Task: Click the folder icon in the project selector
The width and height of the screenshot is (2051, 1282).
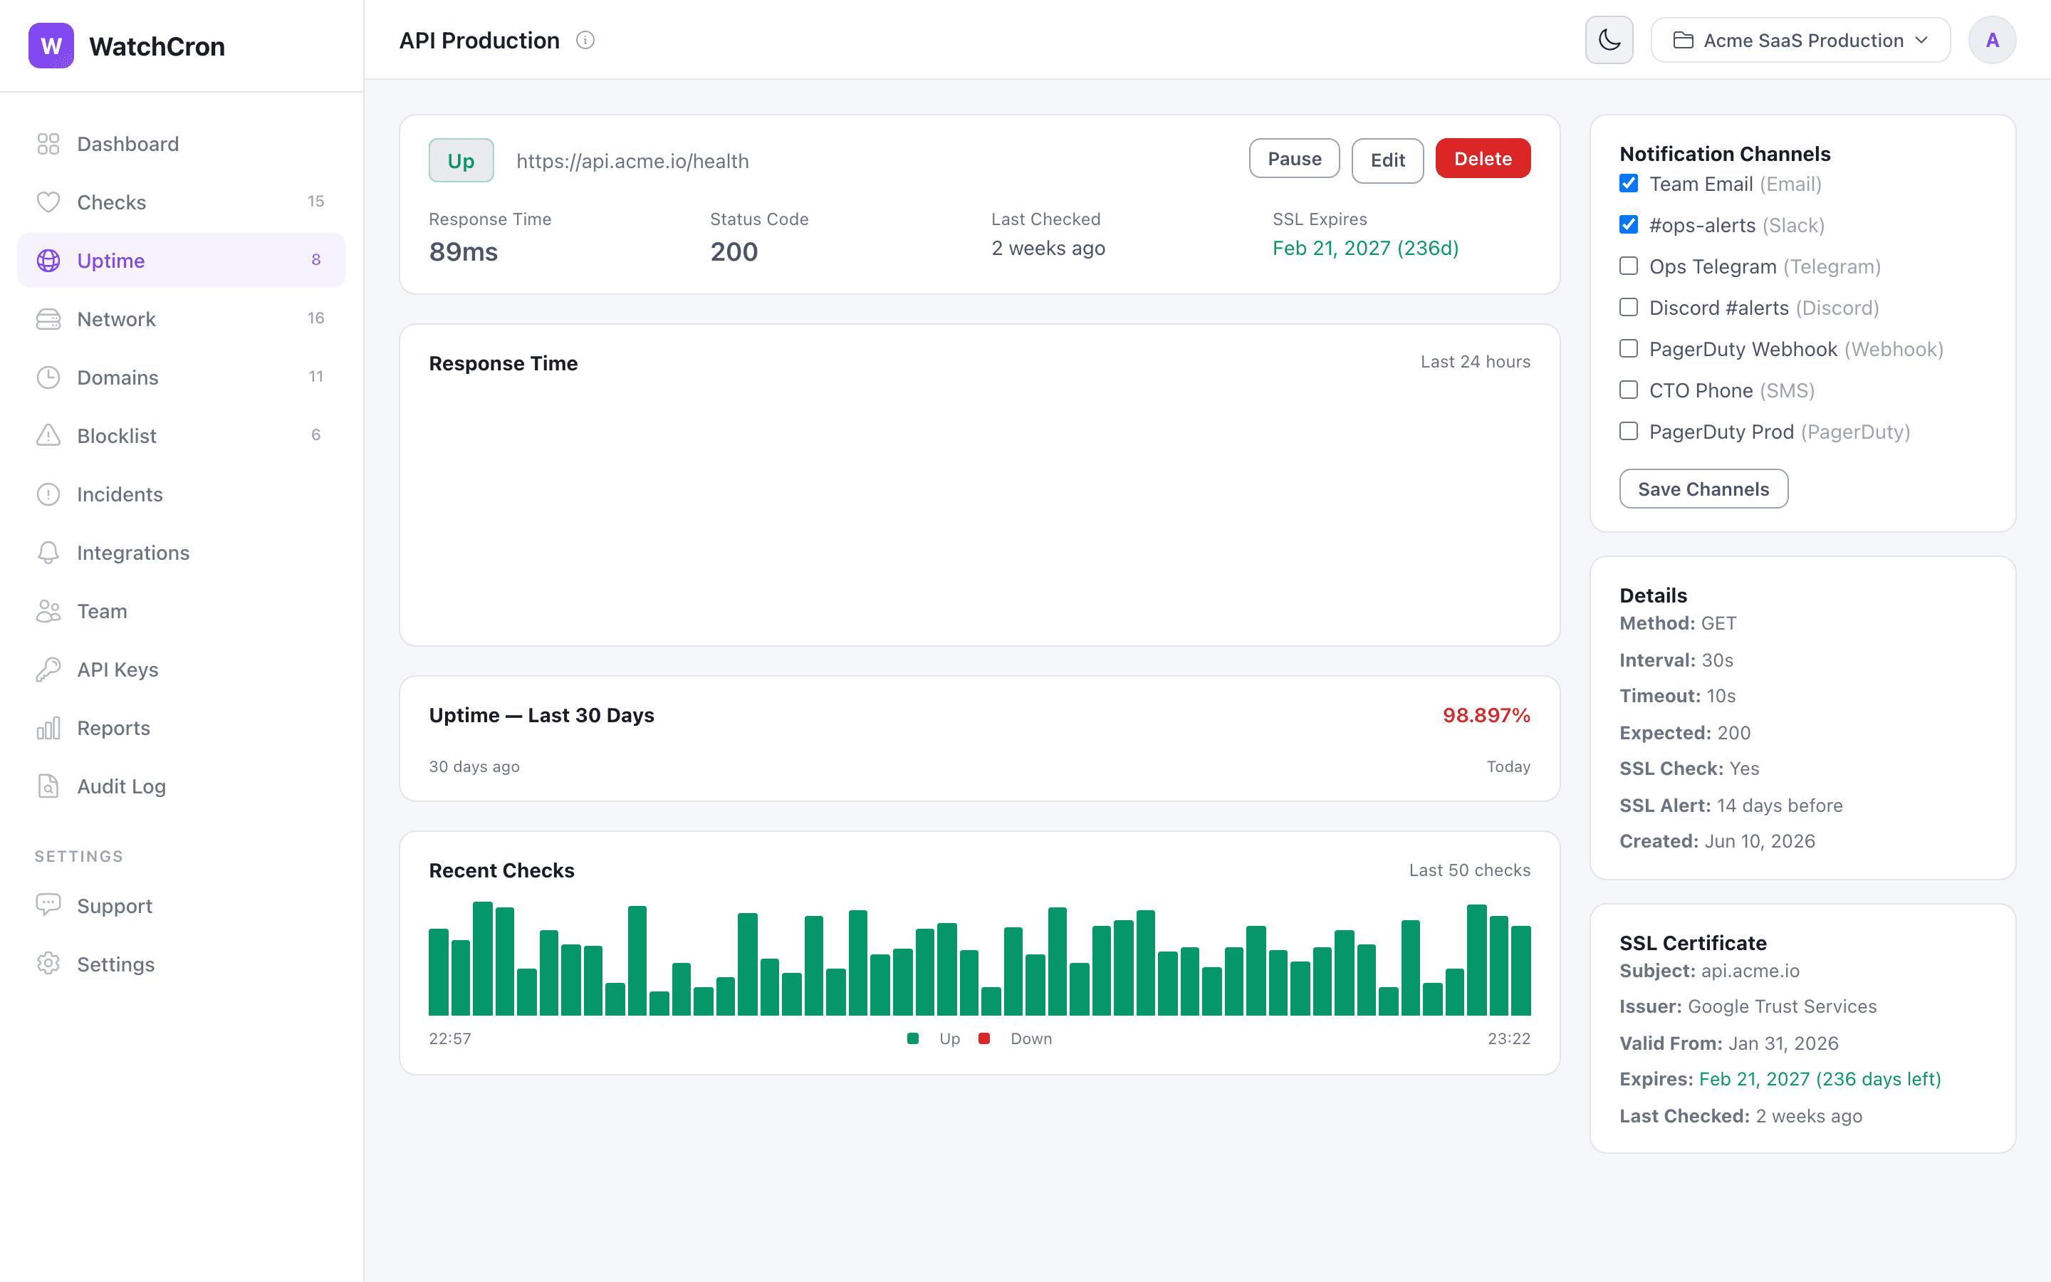Action: click(1684, 40)
